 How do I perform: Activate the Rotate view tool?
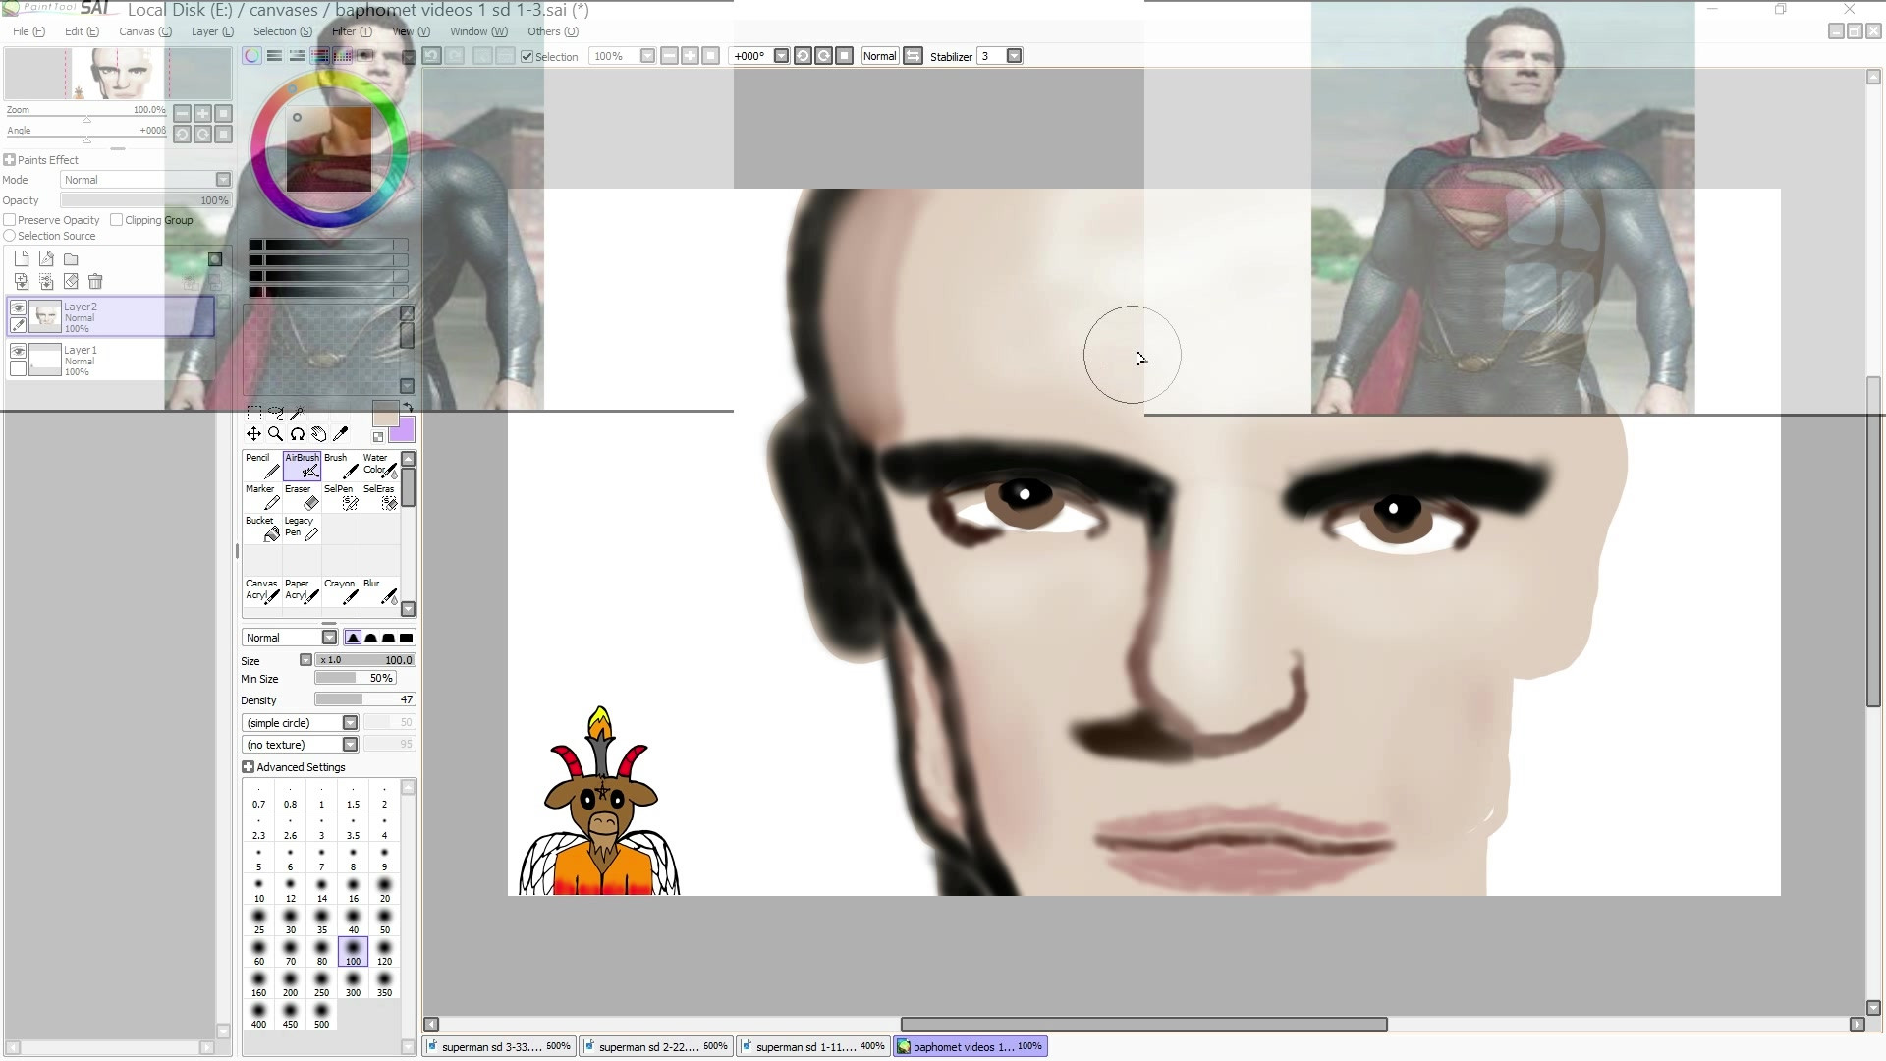tap(297, 434)
